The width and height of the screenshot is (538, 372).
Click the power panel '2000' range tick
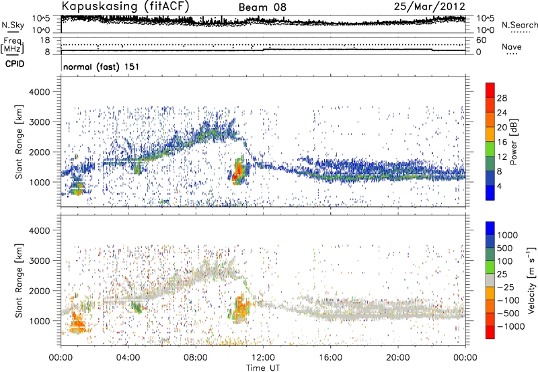click(x=39, y=152)
